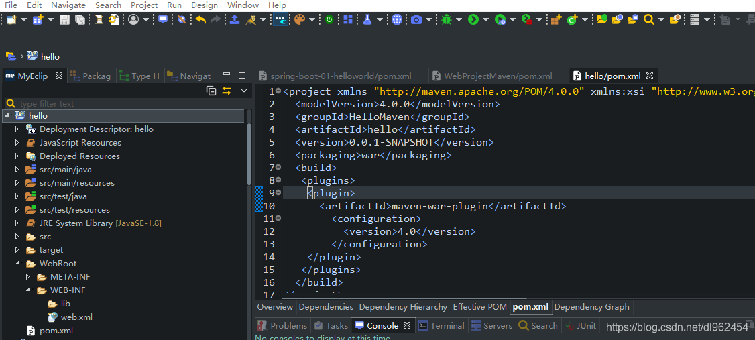The height and width of the screenshot is (340, 755).
Task: Click the user account profile icon
Action: pos(133,19)
